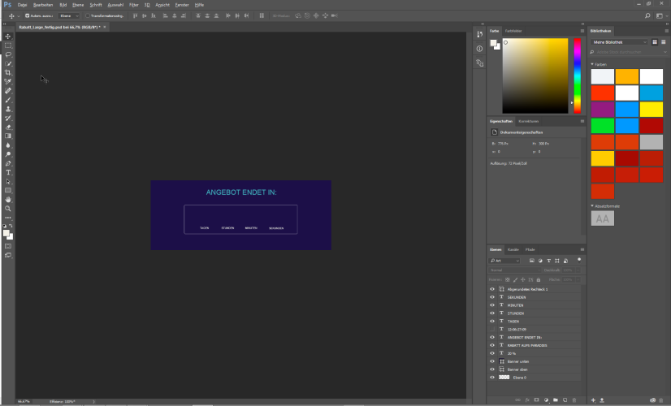
Task: Select the Rectangle shape tool
Action: pos(8,190)
